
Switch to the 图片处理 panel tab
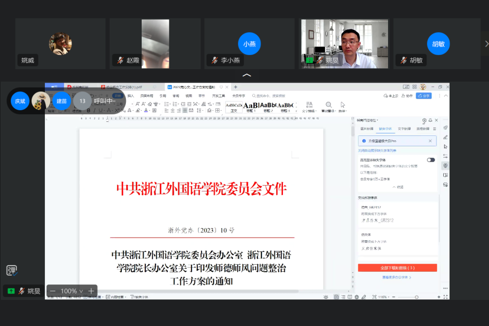pyautogui.click(x=367, y=129)
